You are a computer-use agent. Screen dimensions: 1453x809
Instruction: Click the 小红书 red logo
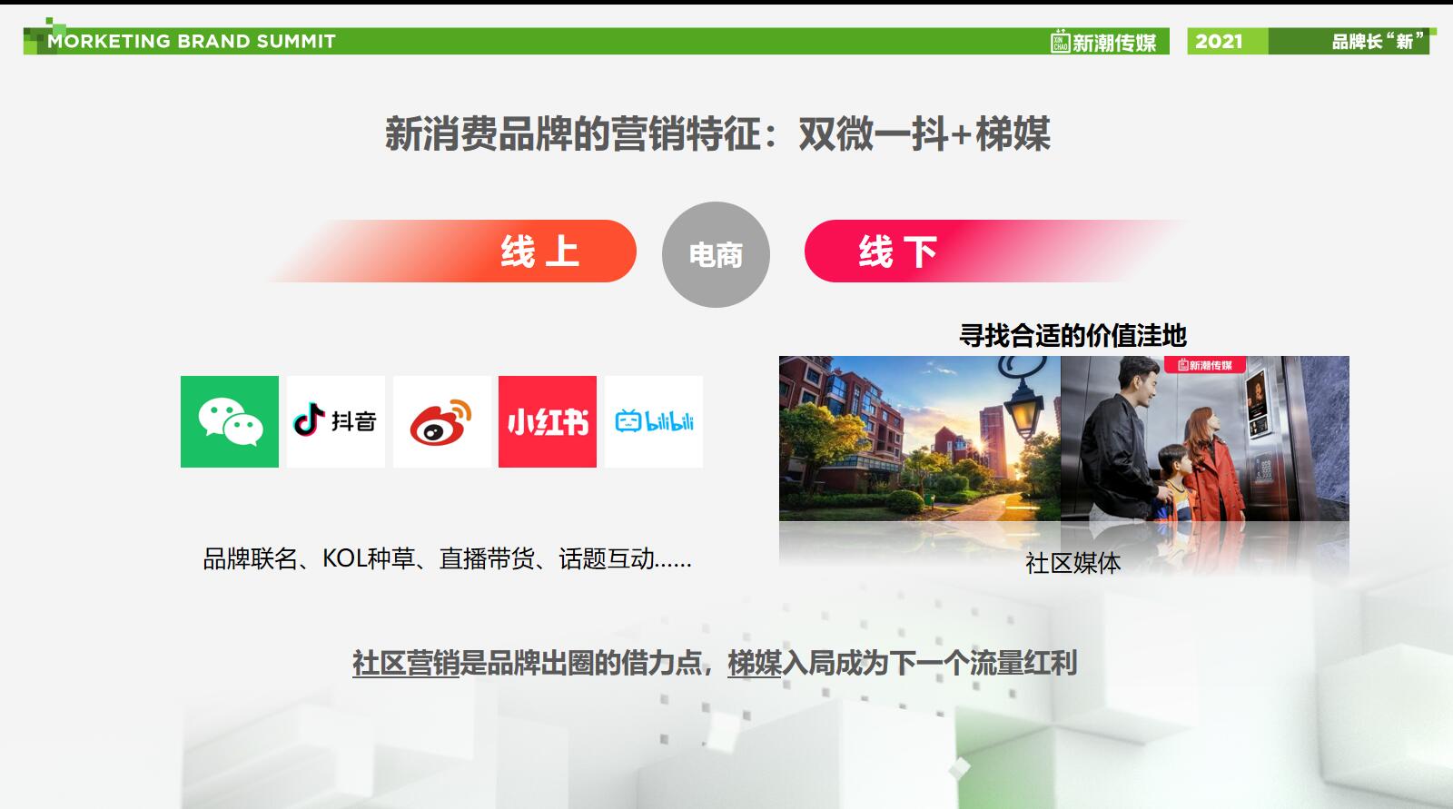coord(548,421)
